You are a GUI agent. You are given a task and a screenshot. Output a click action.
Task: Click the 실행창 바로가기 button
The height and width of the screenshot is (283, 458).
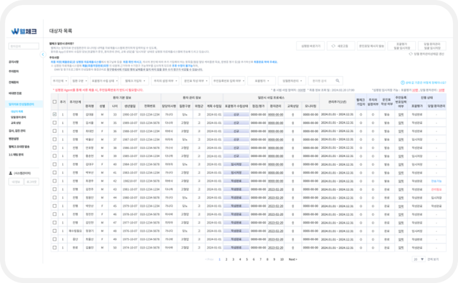coord(311,46)
